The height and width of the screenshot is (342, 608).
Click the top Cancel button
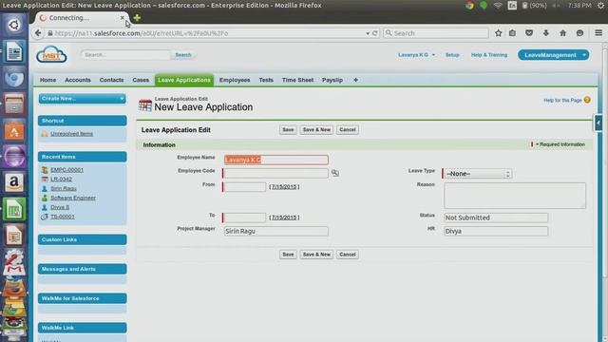[x=348, y=130]
